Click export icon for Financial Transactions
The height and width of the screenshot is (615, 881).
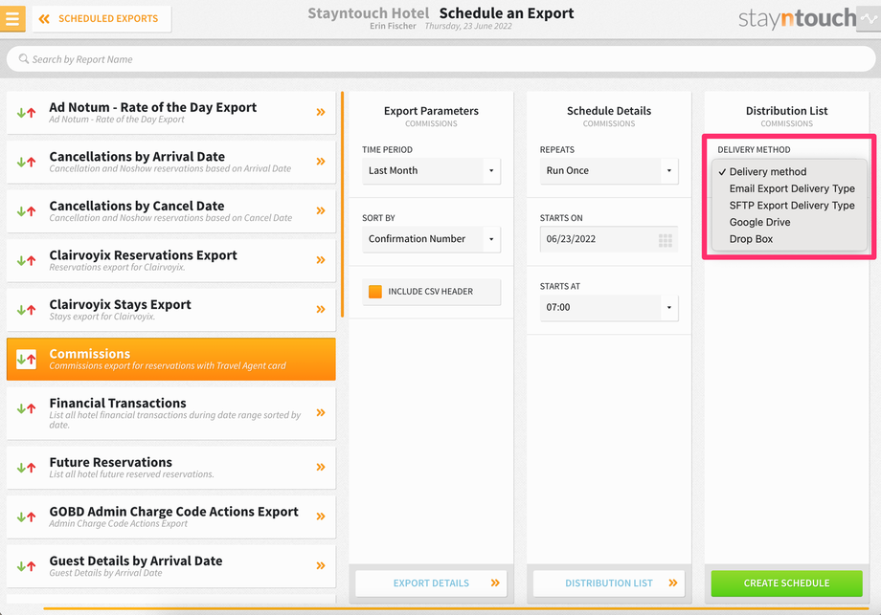27,408
